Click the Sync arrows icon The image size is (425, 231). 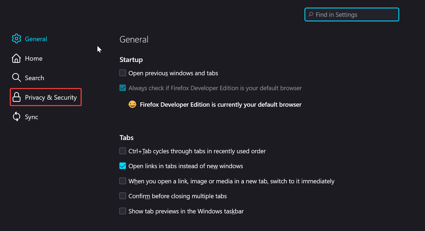[17, 117]
